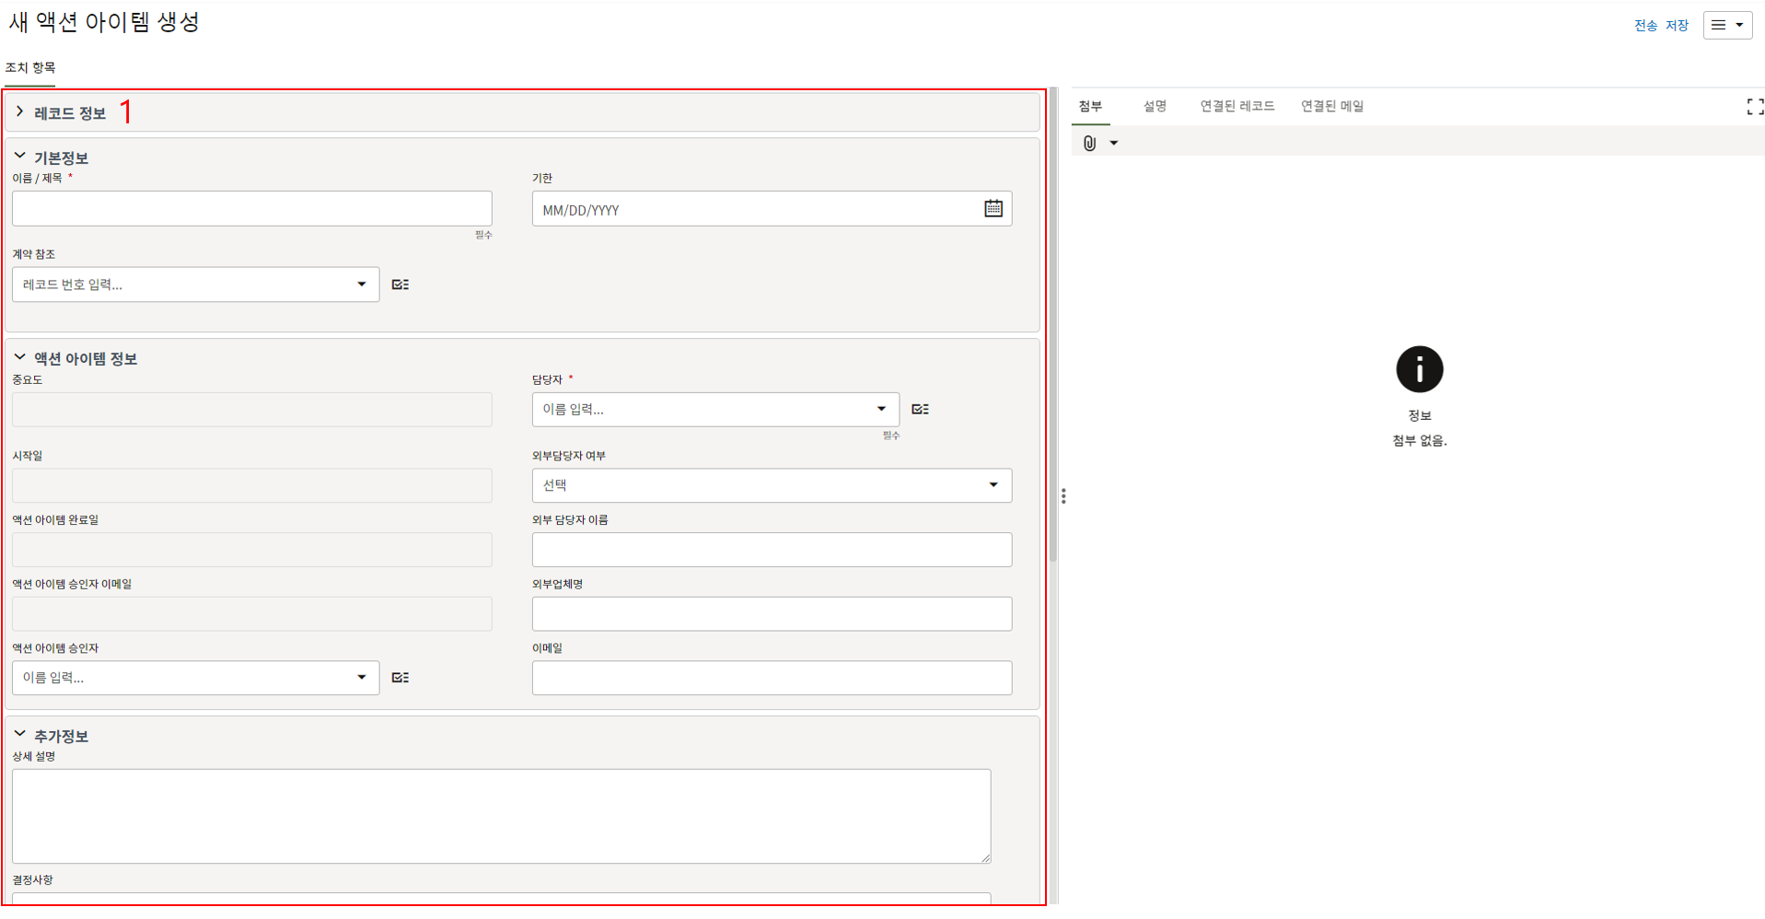Click the 저장 link
The image size is (1765, 919).
click(1677, 25)
